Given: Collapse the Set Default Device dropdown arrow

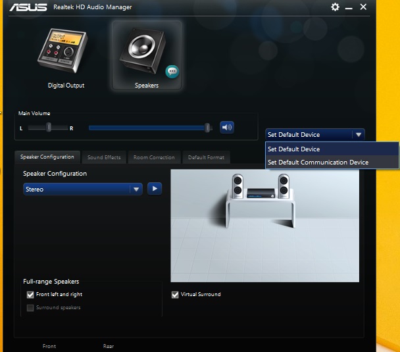Looking at the screenshot, I should coord(359,134).
